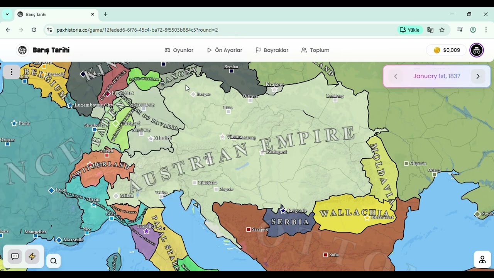This screenshot has width=494, height=278.
Task: Open the browser media control icon
Action: tap(460, 30)
